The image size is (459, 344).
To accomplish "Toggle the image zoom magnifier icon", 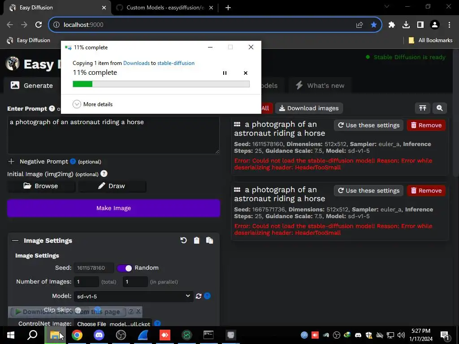I will pyautogui.click(x=439, y=108).
